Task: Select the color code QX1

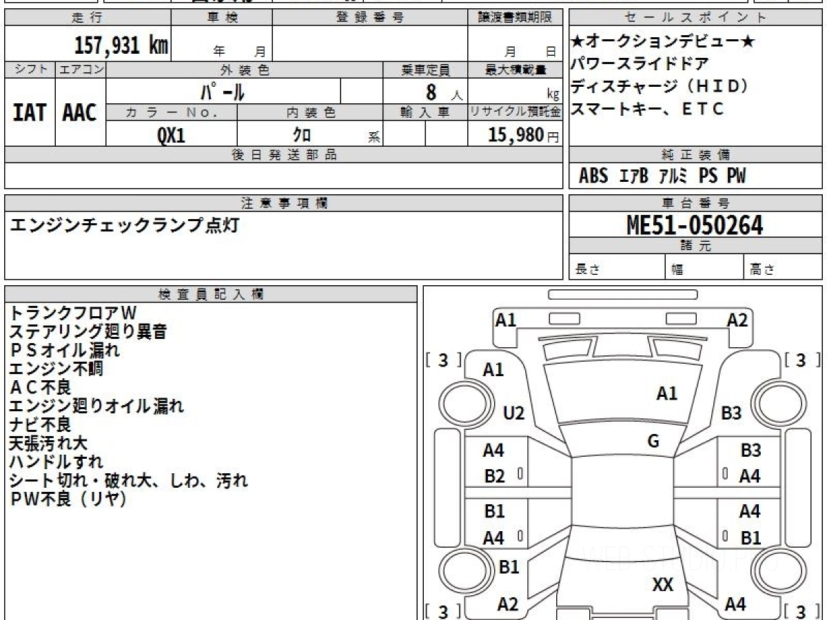Action: pyautogui.click(x=171, y=134)
